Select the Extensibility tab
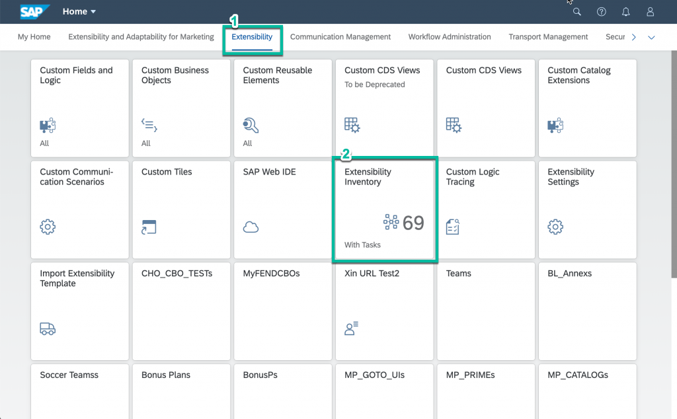The image size is (677, 419). [x=252, y=37]
